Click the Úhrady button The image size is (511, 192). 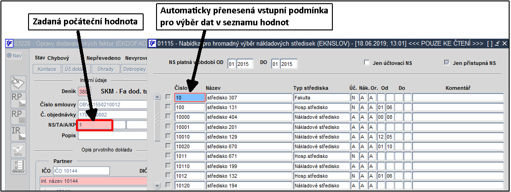click(x=105, y=69)
